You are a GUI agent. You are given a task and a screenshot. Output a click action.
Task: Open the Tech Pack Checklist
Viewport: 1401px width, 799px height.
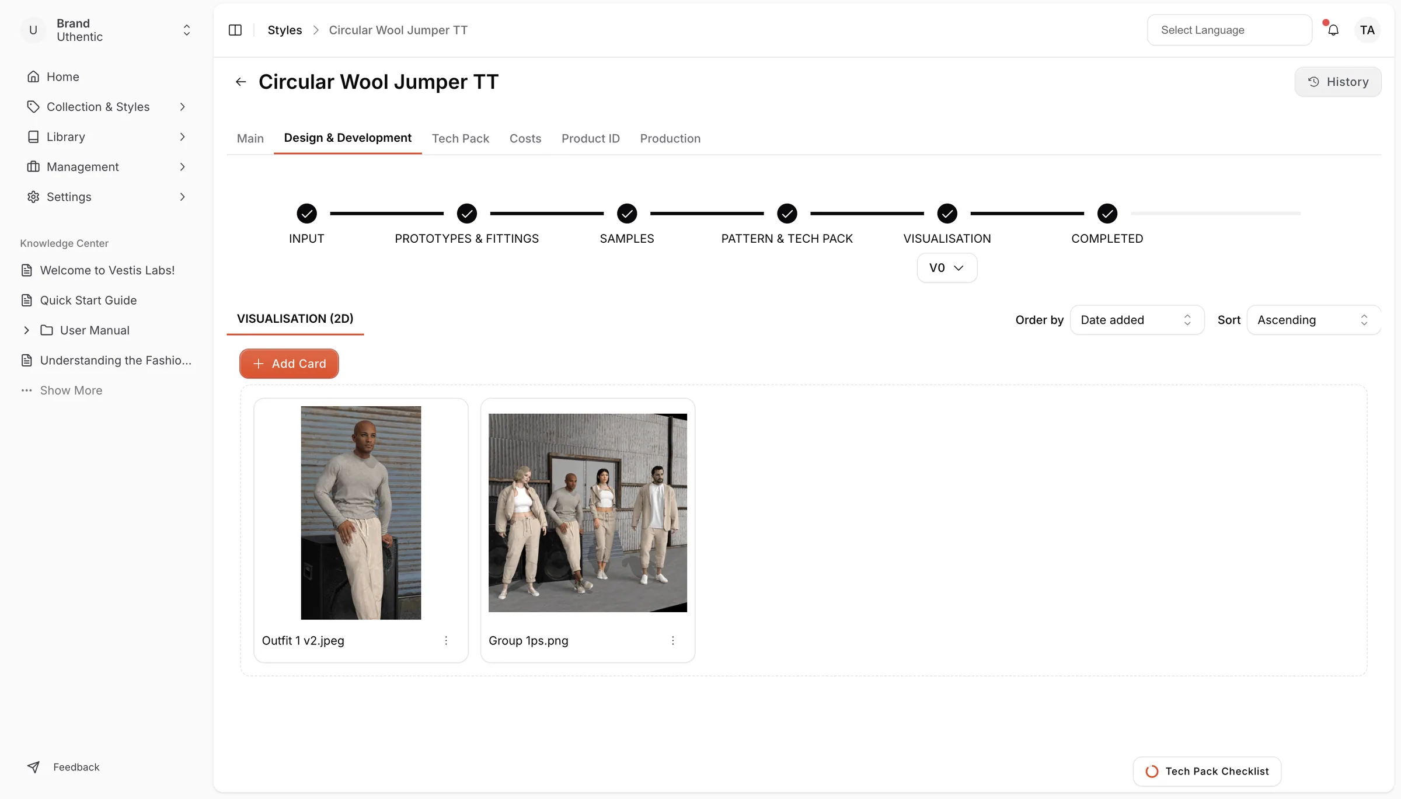pos(1207,772)
